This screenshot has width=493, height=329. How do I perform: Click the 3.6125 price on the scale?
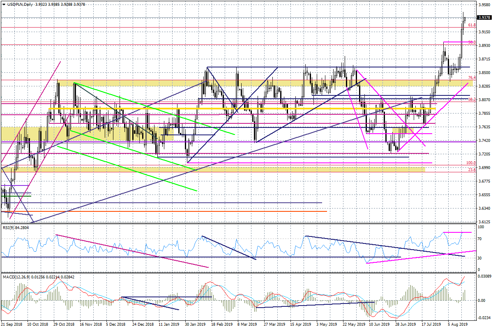(x=484, y=222)
